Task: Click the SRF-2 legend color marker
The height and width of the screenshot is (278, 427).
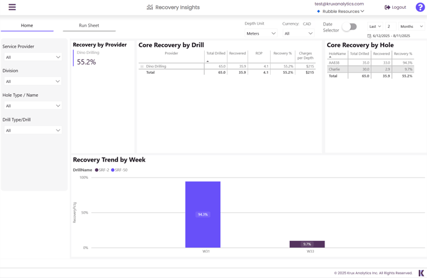Action: click(x=96, y=170)
